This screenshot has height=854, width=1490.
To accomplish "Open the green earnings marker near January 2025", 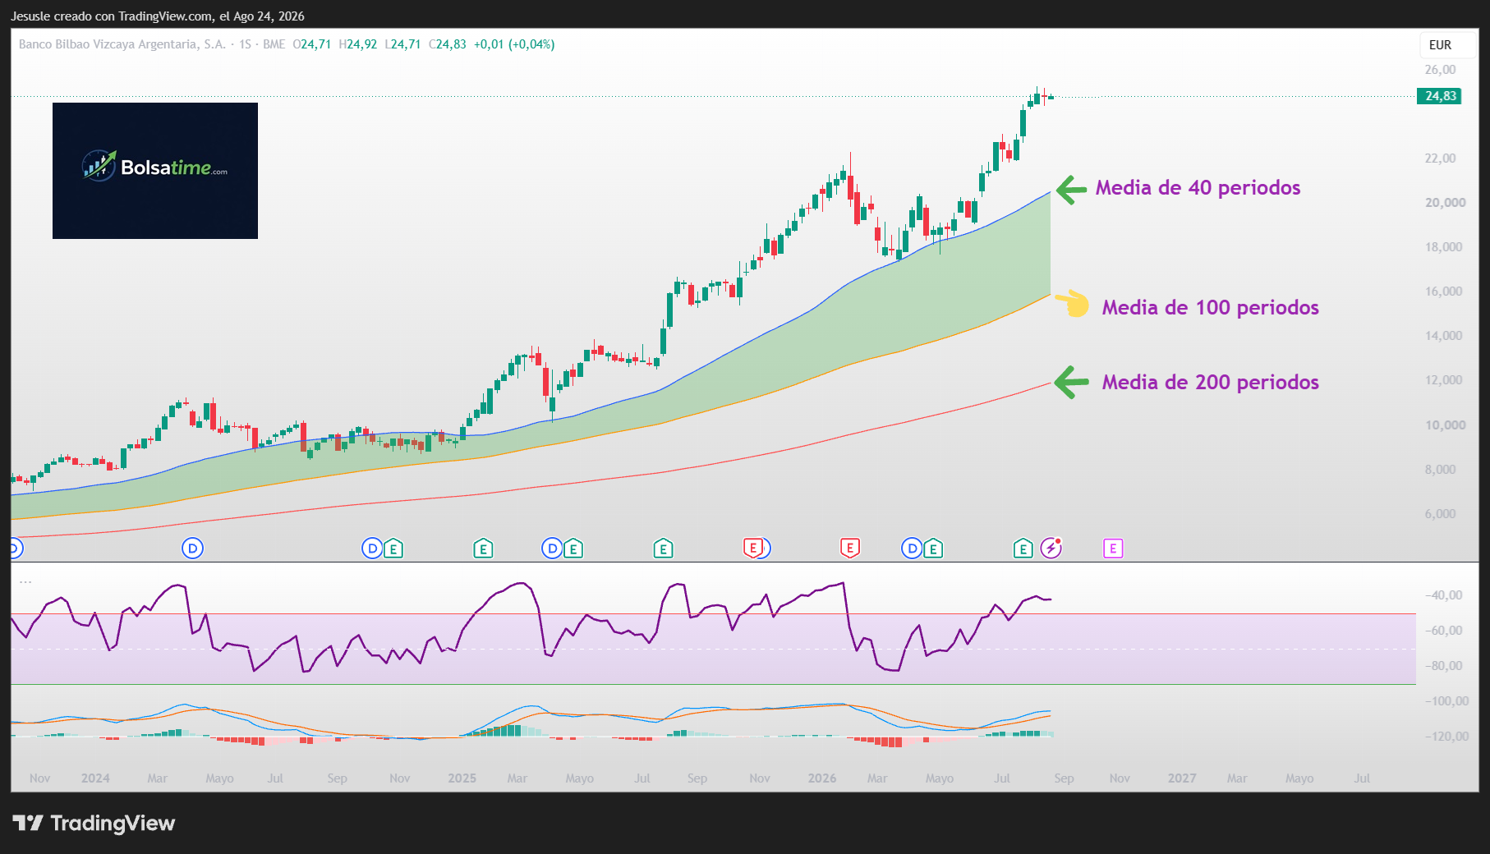I will pos(483,549).
